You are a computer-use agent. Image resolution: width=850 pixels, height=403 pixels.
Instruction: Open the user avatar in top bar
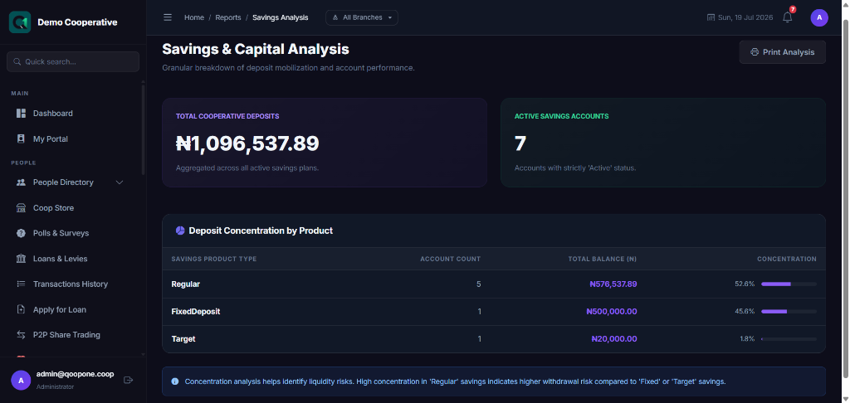tap(819, 17)
